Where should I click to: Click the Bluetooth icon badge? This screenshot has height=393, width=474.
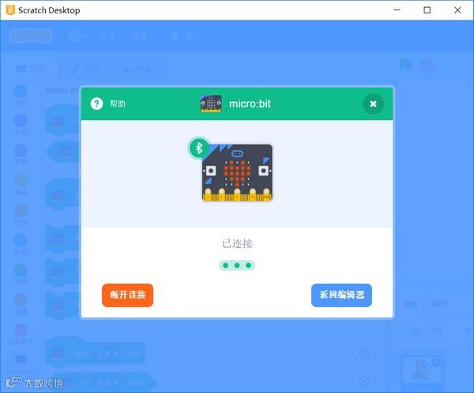point(199,148)
